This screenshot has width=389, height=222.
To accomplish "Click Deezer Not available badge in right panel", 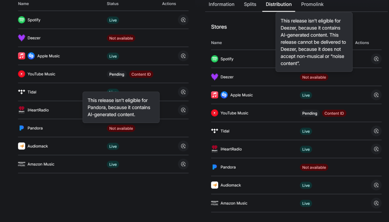I will coord(314,77).
